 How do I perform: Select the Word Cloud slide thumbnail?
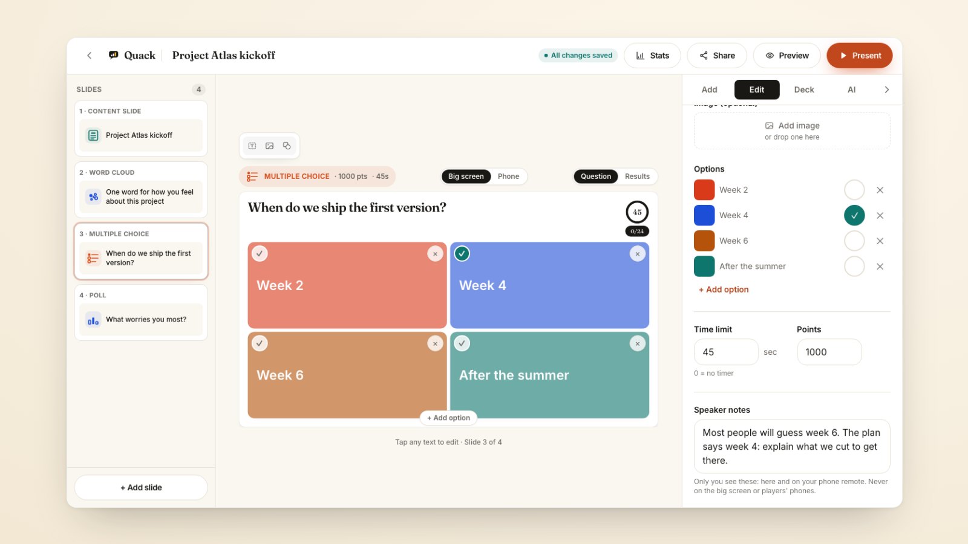(141, 190)
